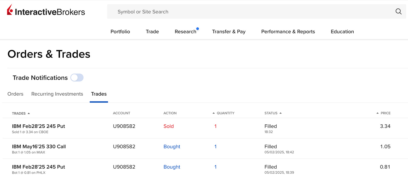This screenshot has width=408, height=180.
Task: Open IBM Feb28'25 245 Put bought at 0.81
Action: click(x=38, y=167)
